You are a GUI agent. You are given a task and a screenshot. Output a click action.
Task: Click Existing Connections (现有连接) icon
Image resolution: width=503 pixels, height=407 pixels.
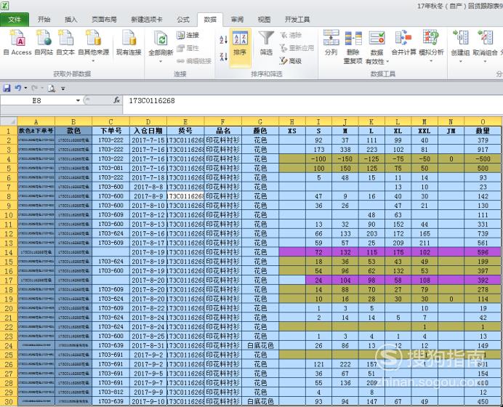(x=129, y=42)
